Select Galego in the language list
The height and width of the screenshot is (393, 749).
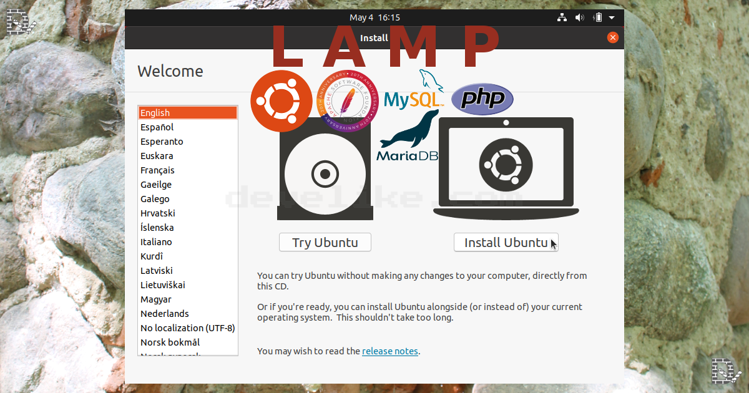pyautogui.click(x=188, y=199)
